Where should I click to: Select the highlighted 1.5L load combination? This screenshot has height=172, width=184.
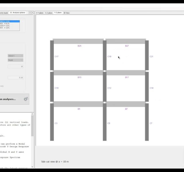click(x=10, y=21)
